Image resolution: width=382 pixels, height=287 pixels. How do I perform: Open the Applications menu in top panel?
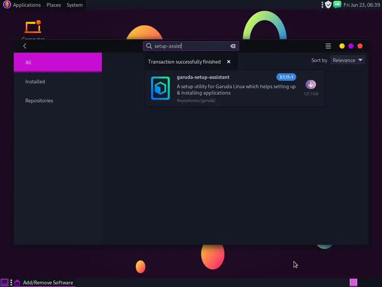27,5
